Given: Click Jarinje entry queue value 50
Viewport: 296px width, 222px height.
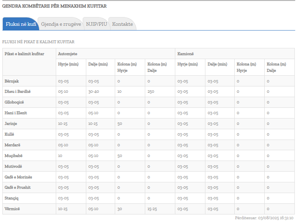Looking at the screenshot, I should point(120,124).
